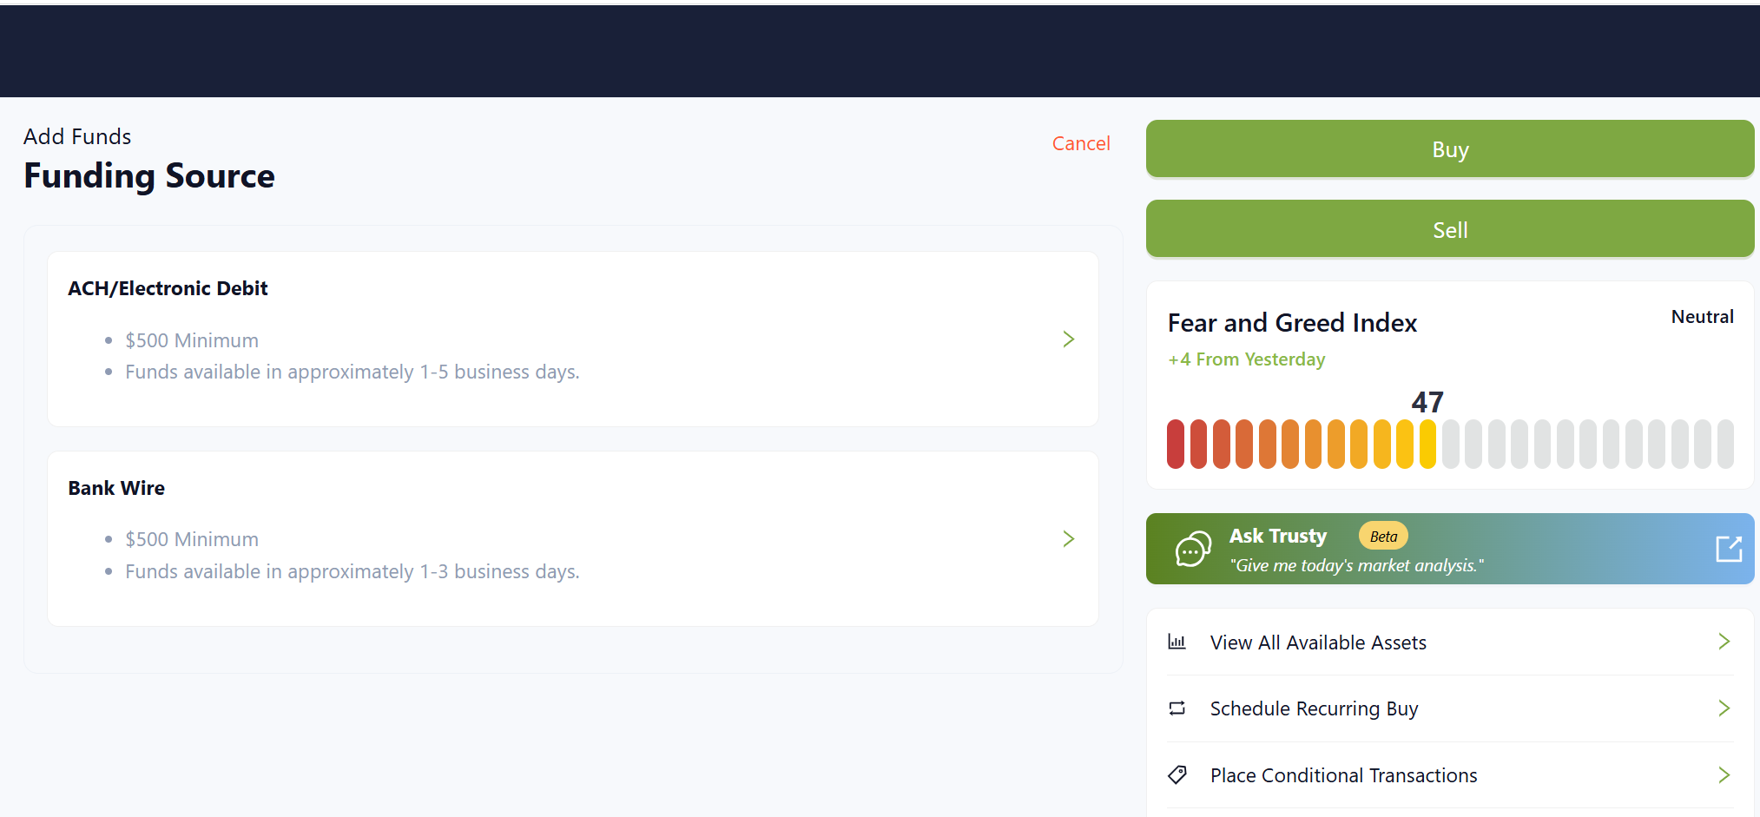The width and height of the screenshot is (1760, 817).
Task: Click the tag icon beside Place Conditional Transactions
Action: pyautogui.click(x=1177, y=774)
